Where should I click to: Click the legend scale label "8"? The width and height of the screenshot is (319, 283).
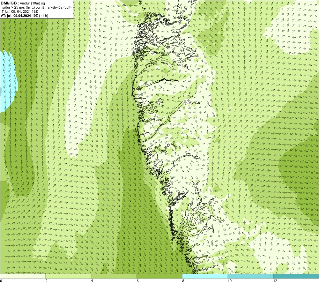pos(183,281)
